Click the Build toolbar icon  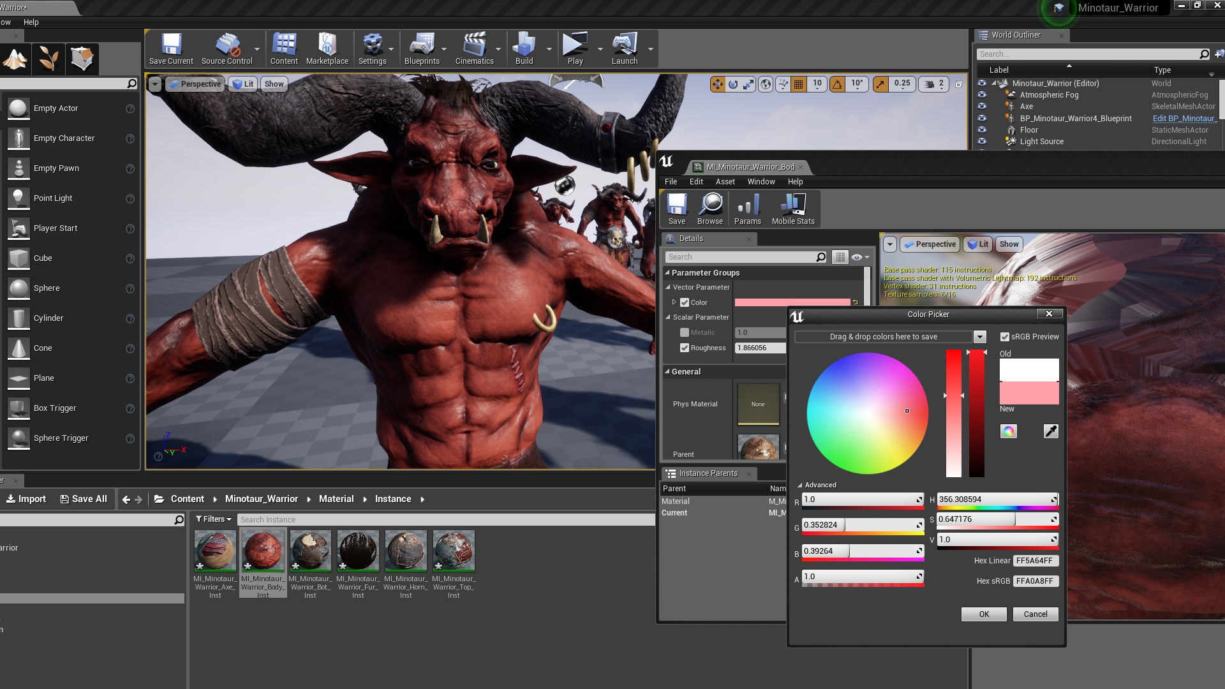(524, 49)
